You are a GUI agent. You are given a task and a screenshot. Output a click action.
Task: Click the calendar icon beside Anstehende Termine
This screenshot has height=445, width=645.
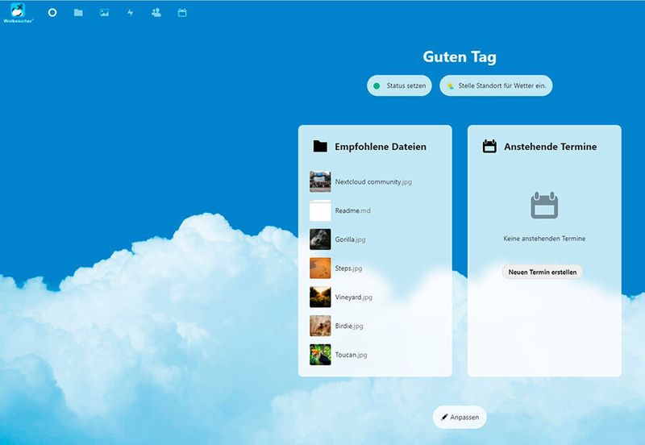click(x=489, y=147)
